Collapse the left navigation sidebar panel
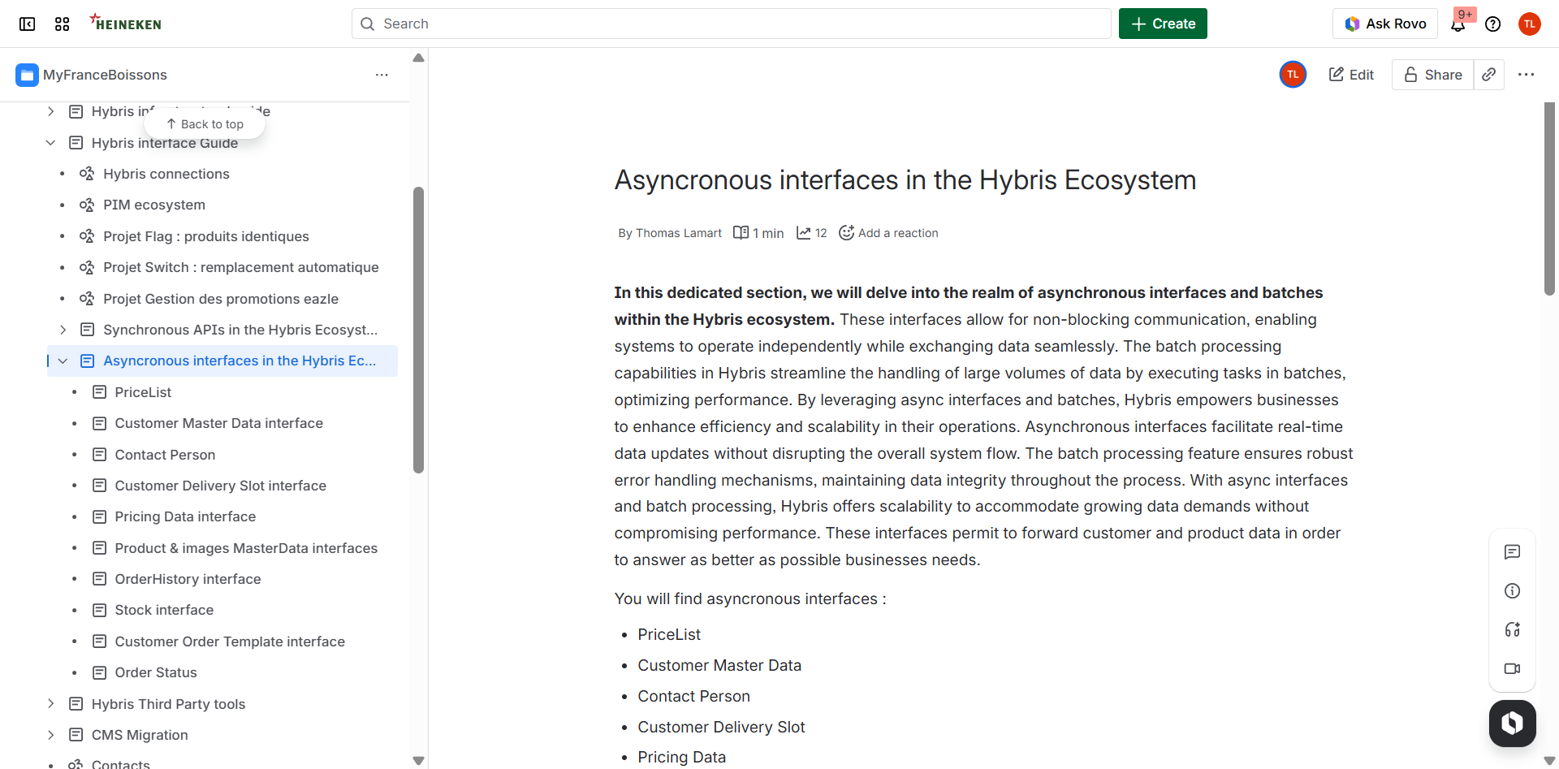The width and height of the screenshot is (1559, 769). (x=27, y=24)
